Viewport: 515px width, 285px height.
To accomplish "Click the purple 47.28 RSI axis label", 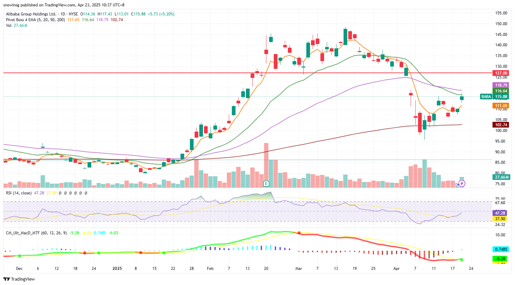I will [500, 213].
